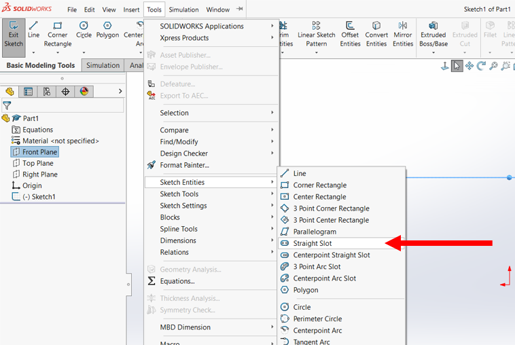Toggle the select cursor tool in view toolbar
Image resolution: width=515 pixels, height=345 pixels.
click(x=457, y=66)
